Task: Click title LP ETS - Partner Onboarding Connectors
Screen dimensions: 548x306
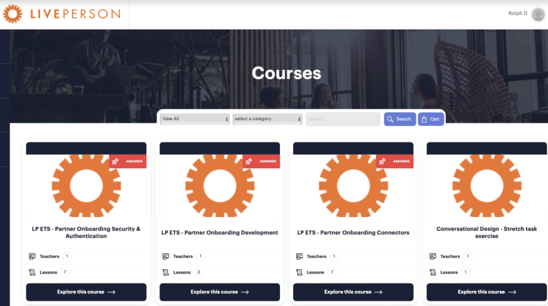Action: tap(353, 233)
